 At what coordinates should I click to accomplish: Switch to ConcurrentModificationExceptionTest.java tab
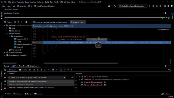(x=51, y=22)
